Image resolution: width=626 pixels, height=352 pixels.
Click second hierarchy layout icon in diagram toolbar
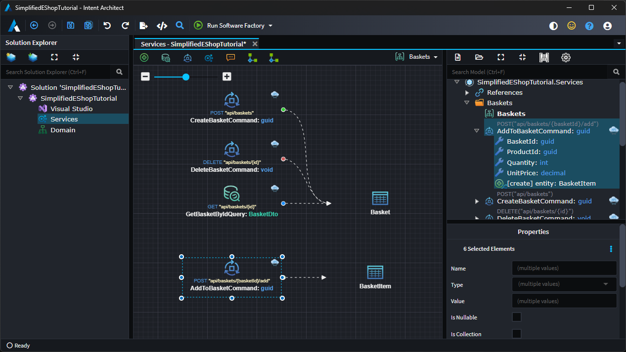coord(273,57)
